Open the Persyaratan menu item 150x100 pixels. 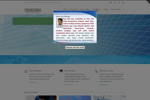tap(74, 9)
